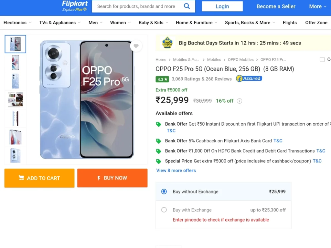Image resolution: width=331 pixels, height=248 pixels.
Task: Open the Flipkart Explore Plus logo
Action: [x=75, y=6]
